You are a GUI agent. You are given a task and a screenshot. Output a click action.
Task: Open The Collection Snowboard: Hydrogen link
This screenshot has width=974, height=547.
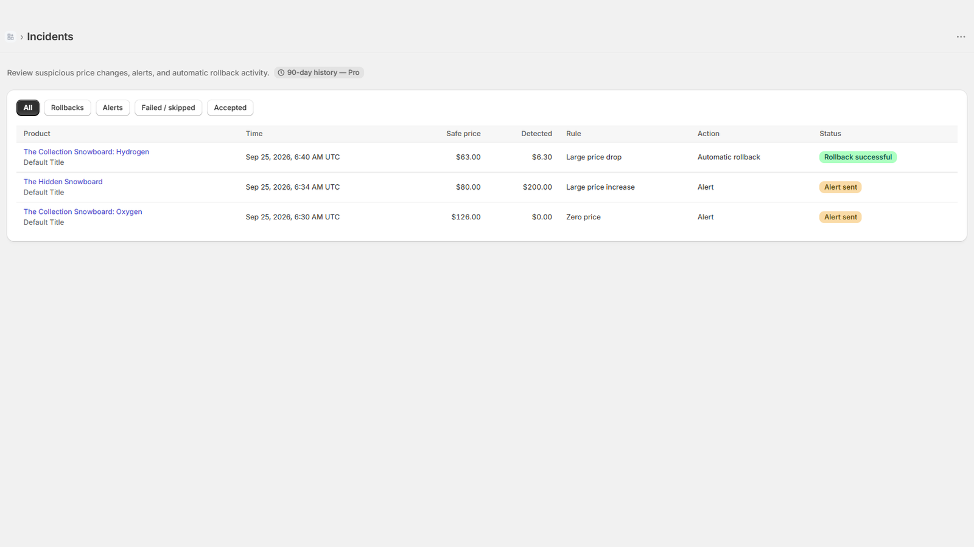pos(86,152)
